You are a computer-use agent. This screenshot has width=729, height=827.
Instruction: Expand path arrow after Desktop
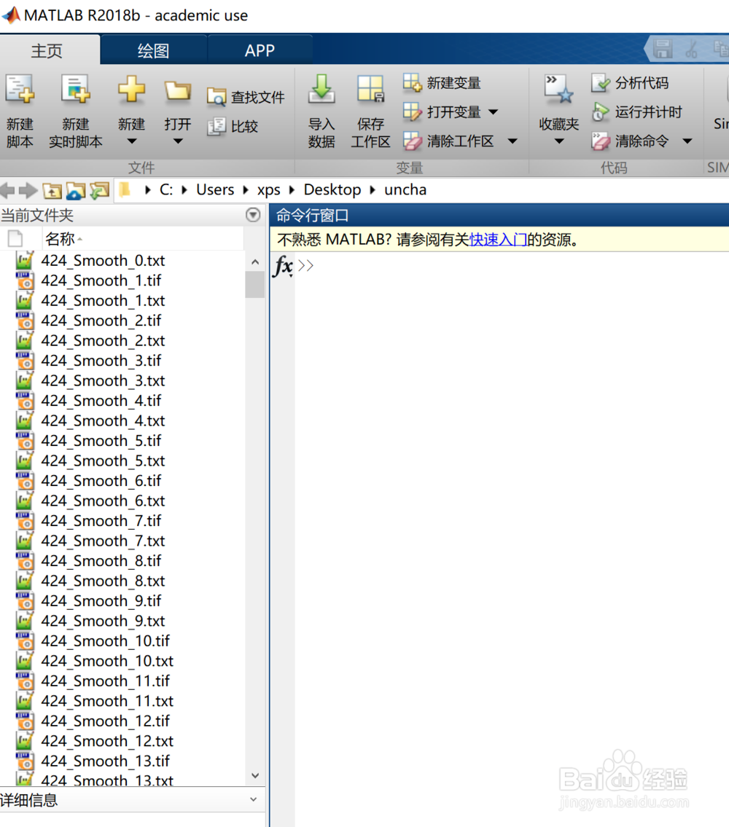click(373, 190)
